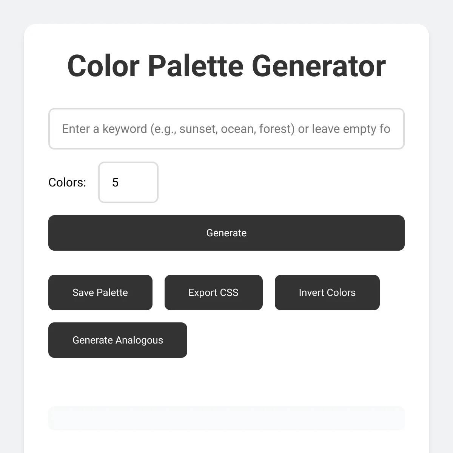This screenshot has height=453, width=453.
Task: Click the empty palette preview bar
Action: [x=226, y=418]
